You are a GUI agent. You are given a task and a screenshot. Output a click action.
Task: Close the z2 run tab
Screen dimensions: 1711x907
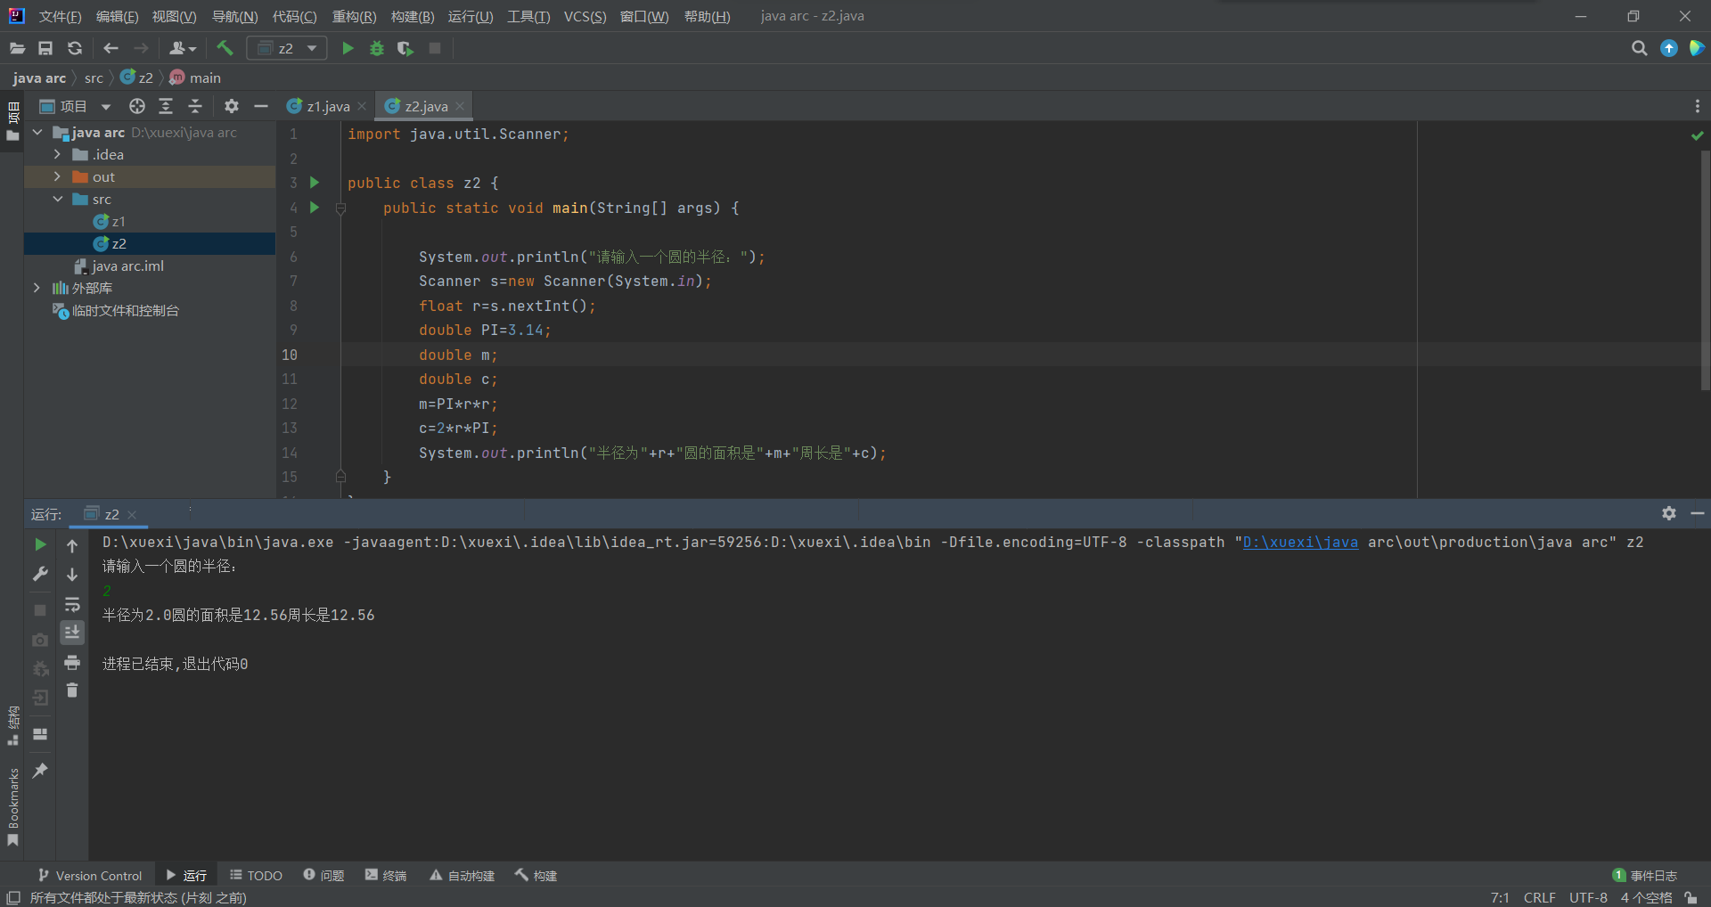(x=132, y=514)
